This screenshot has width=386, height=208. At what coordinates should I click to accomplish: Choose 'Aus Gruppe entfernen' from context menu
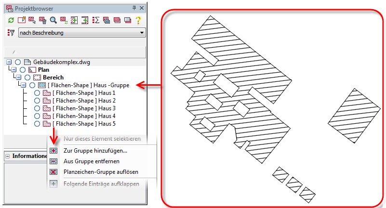point(92,161)
